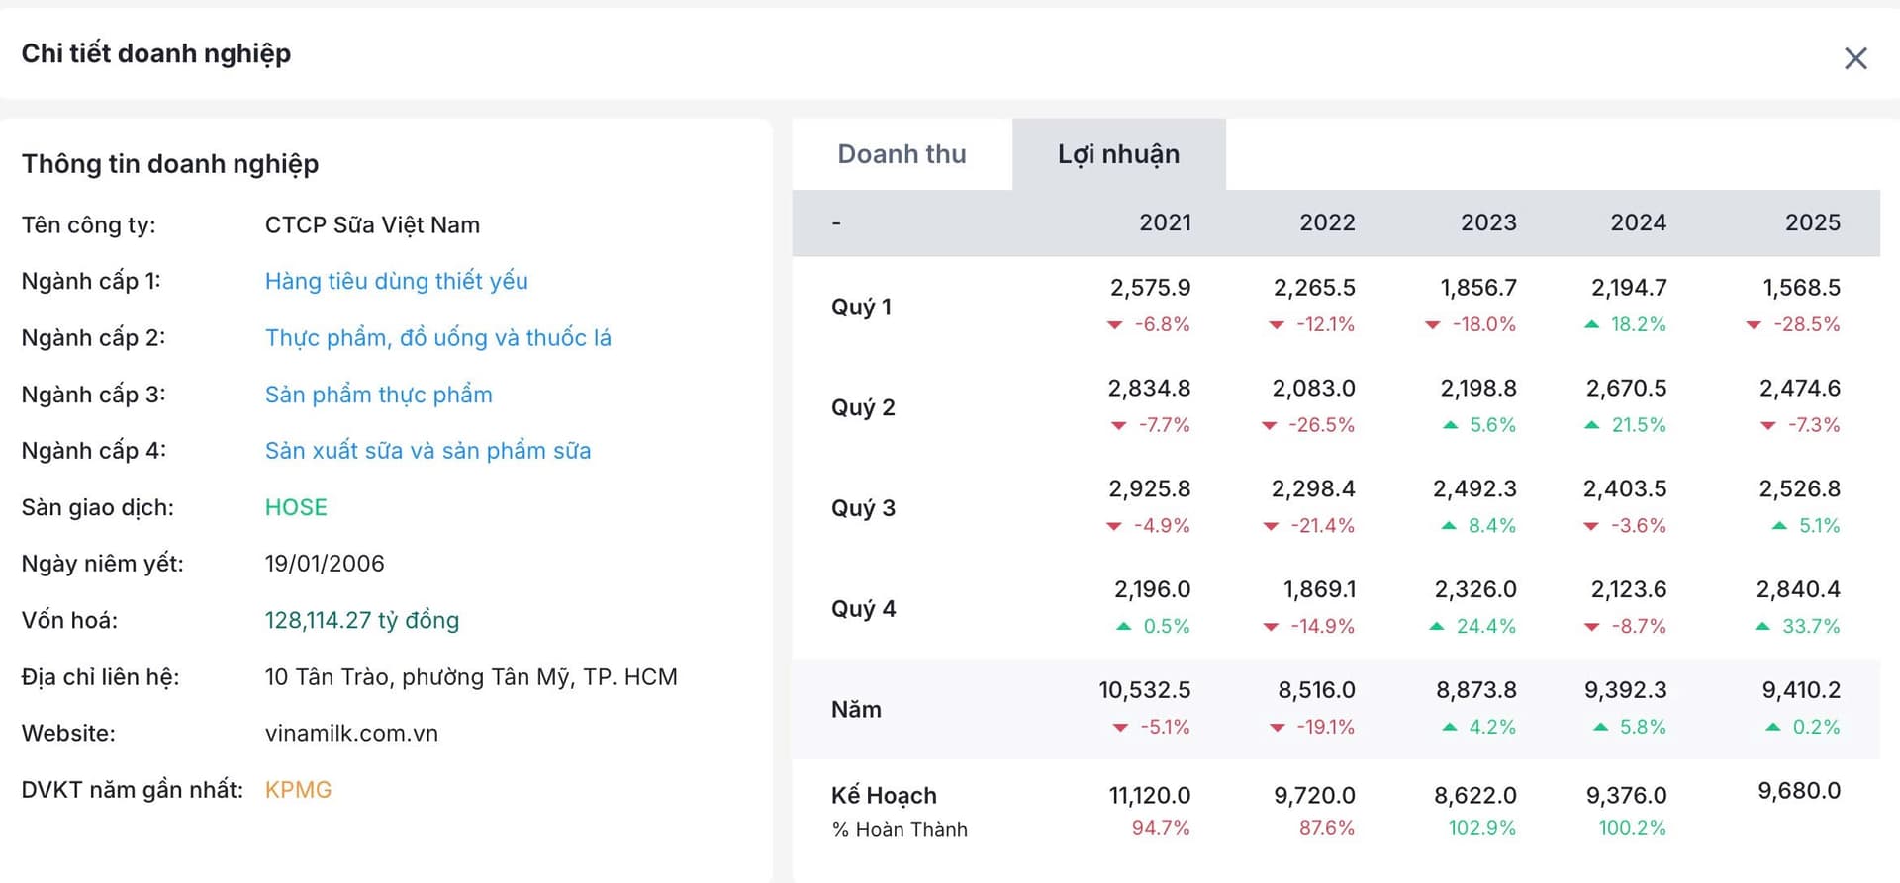Click Sản xuất sữa và sản phẩm sữa
This screenshot has height=883, width=1900.
click(427, 451)
